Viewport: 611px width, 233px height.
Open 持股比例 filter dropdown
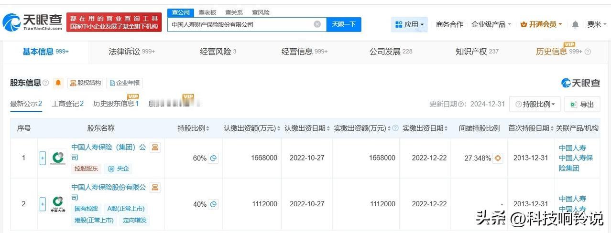pyautogui.click(x=535, y=104)
